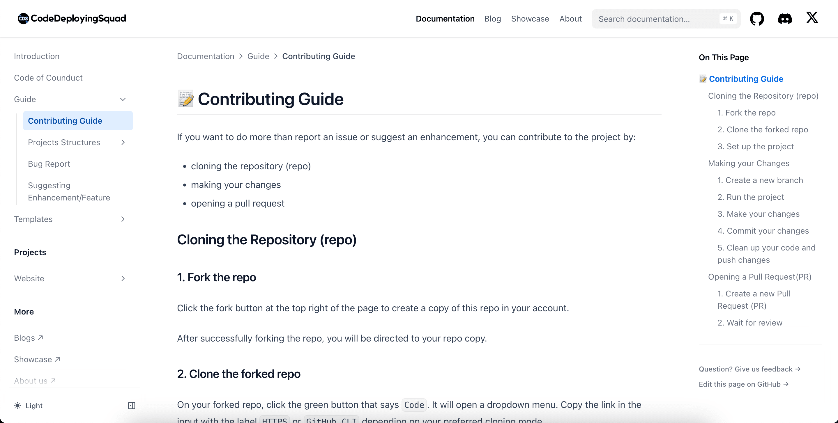This screenshot has height=423, width=838.
Task: Open the Documentation menu item
Action: (445, 18)
